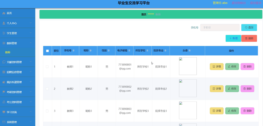Viewport: 263px width, 126px height.
Task: Click the 所在学校2 cell
Action: 143,89
